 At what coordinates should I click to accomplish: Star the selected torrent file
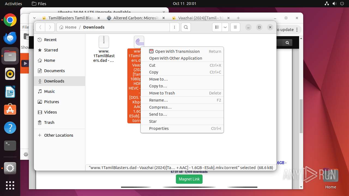[182, 121]
